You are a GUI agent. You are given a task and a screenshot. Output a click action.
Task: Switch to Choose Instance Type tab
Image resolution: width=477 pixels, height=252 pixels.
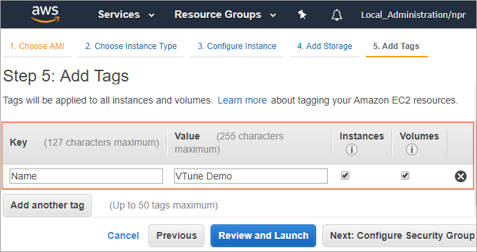point(130,46)
